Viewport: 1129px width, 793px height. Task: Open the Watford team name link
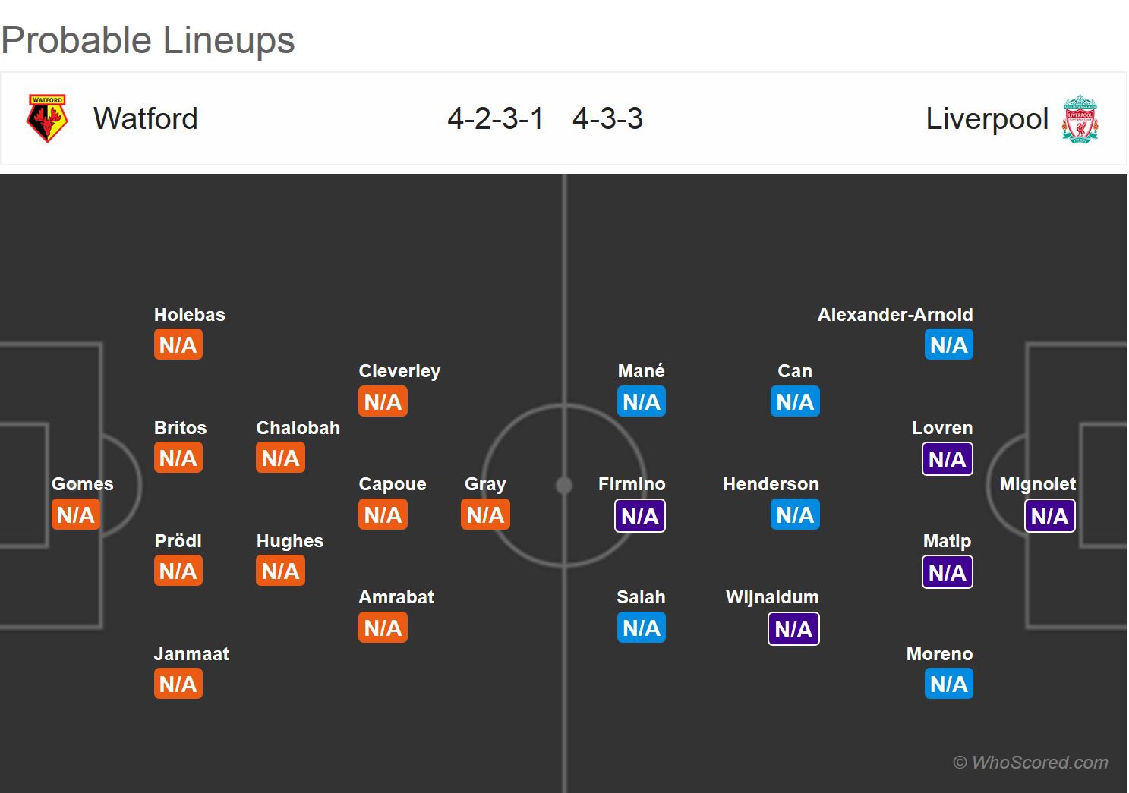click(145, 118)
